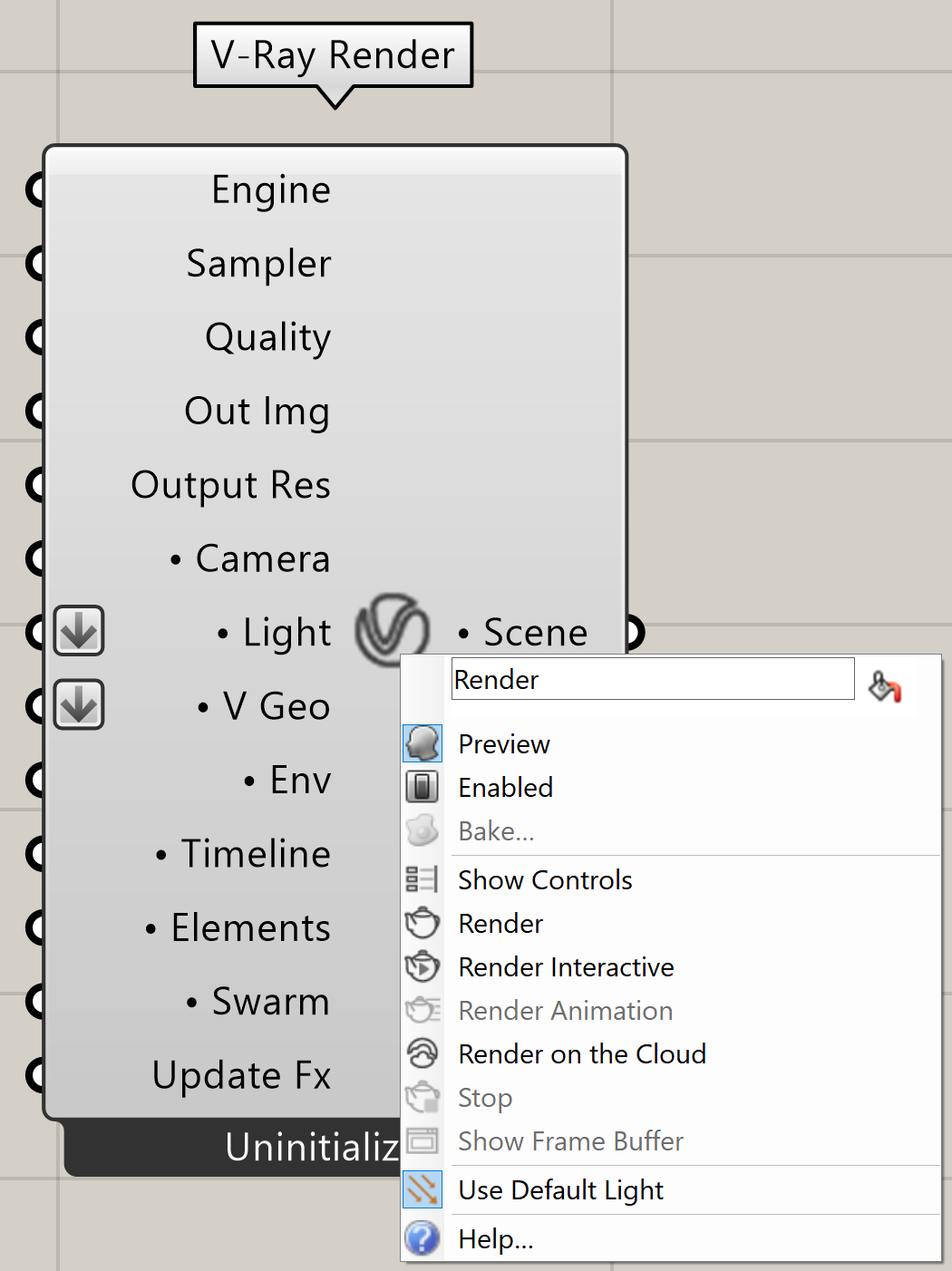952x1271 pixels.
Task: Click the Scene output grip
Action: [x=634, y=632]
